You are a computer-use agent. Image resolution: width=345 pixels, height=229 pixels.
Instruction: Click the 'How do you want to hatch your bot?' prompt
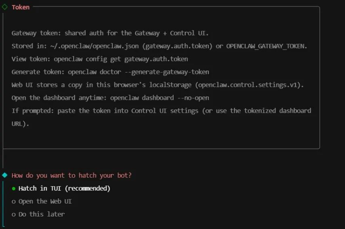click(x=72, y=175)
